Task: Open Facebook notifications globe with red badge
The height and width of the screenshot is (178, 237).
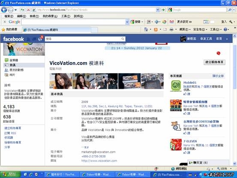Action: point(40,39)
